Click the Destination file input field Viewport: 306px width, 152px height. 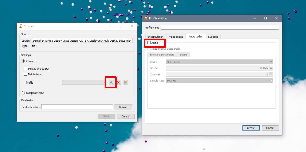coord(77,107)
